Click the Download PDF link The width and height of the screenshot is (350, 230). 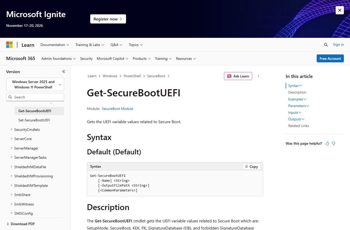[21, 224]
